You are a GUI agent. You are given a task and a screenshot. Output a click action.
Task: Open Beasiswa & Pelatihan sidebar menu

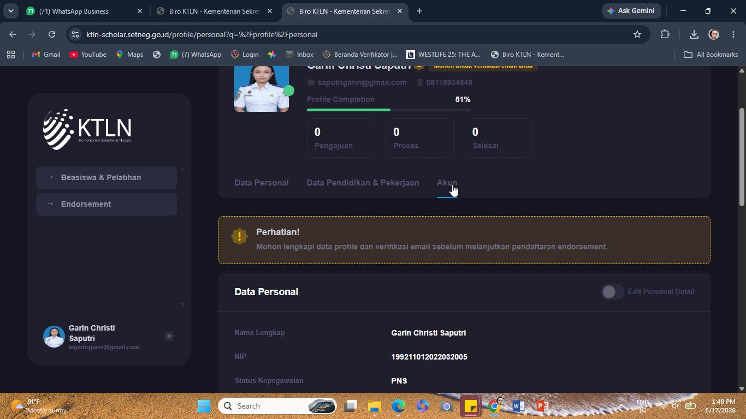[106, 177]
